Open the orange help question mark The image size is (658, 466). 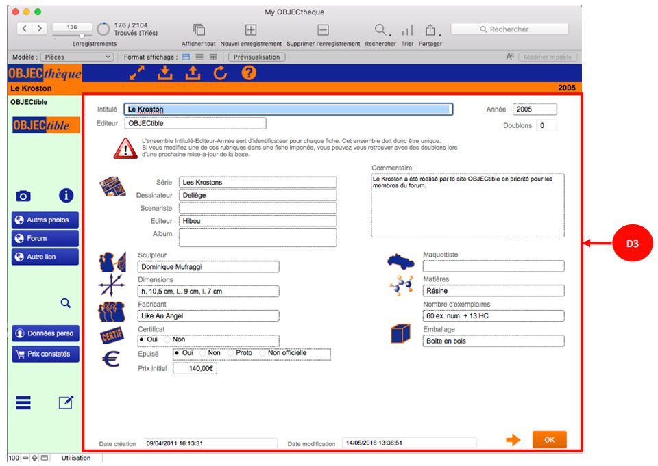tap(248, 73)
